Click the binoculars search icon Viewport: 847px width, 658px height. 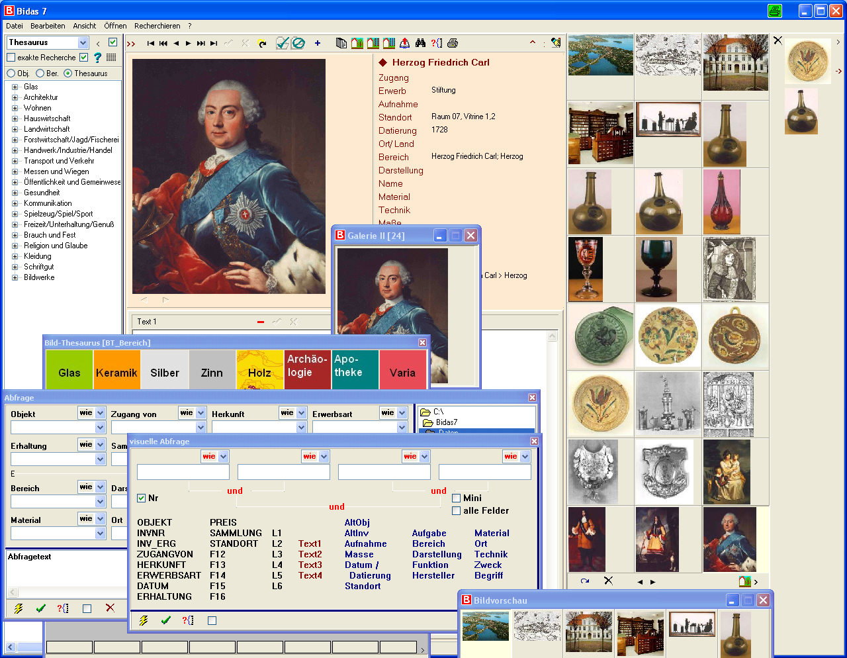pos(421,43)
